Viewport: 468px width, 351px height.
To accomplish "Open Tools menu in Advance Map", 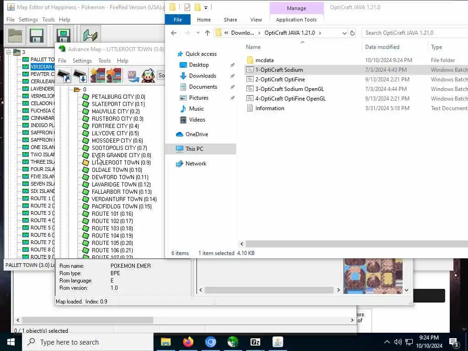I will pos(105,61).
